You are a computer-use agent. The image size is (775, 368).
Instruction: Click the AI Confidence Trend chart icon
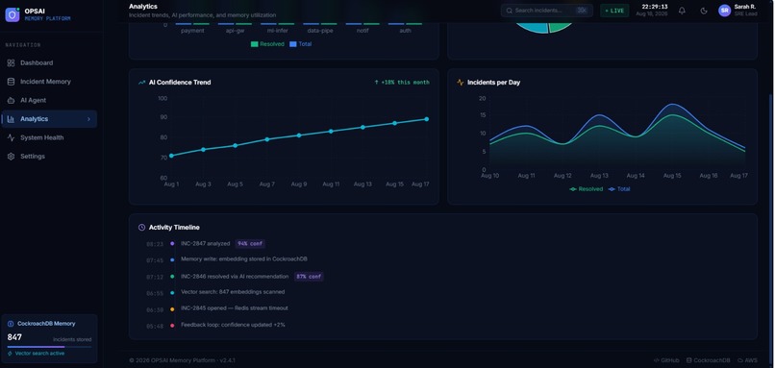pyautogui.click(x=142, y=83)
